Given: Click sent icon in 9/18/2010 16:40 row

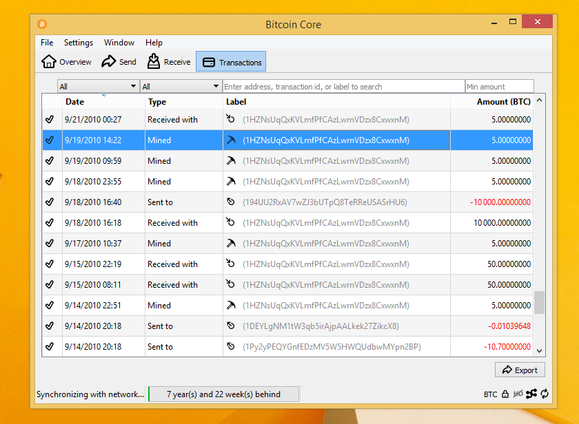Looking at the screenshot, I should point(231,202).
